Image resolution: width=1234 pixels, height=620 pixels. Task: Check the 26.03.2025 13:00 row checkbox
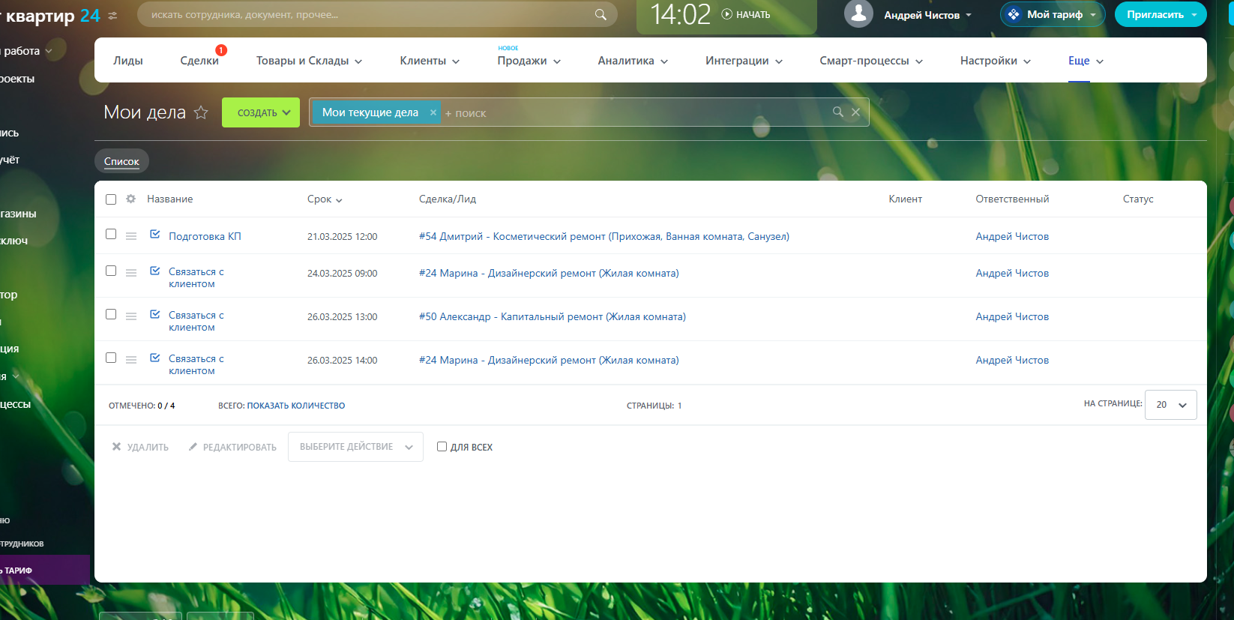(x=111, y=314)
